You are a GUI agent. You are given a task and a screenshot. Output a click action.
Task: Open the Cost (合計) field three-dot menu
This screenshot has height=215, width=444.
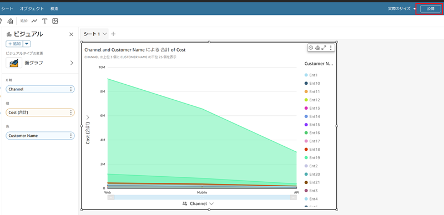point(71,112)
